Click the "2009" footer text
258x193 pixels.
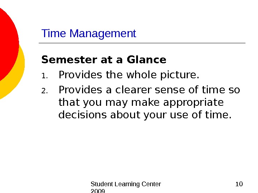pos(98,191)
